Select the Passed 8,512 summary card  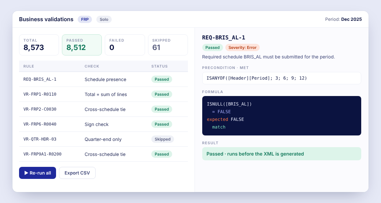[82, 45]
